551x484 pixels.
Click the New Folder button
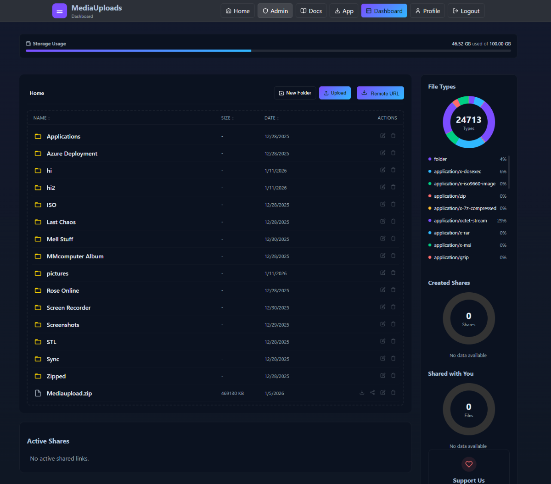click(295, 93)
